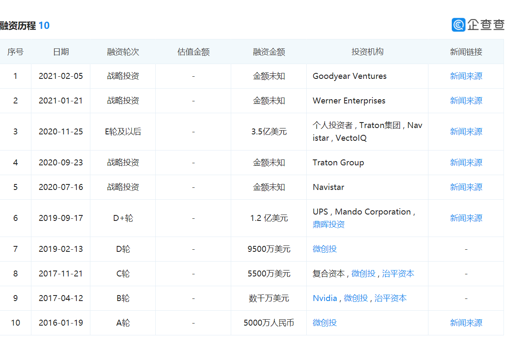512x343 pixels.
Task: Click the 新闻链接 column header
Action: pos(466,52)
